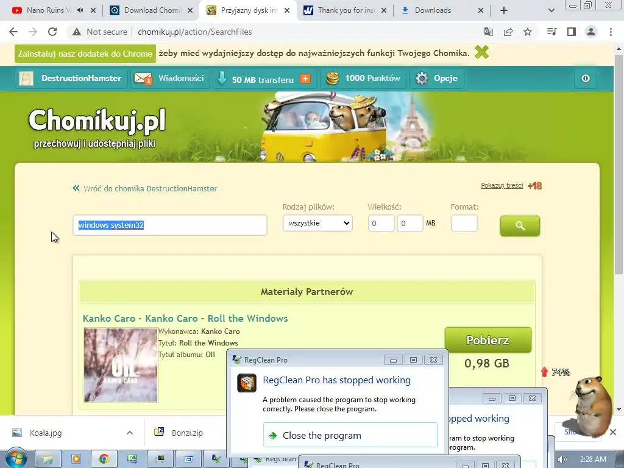Reload the current Chomikuj page
The height and width of the screenshot is (468, 624).
tap(52, 32)
